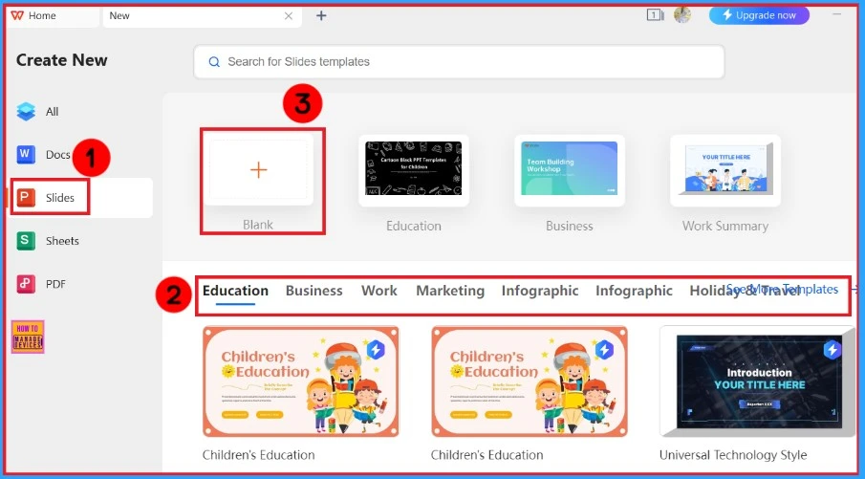Select the PDF icon in sidebar
Viewport: 865px width, 479px height.
[26, 284]
